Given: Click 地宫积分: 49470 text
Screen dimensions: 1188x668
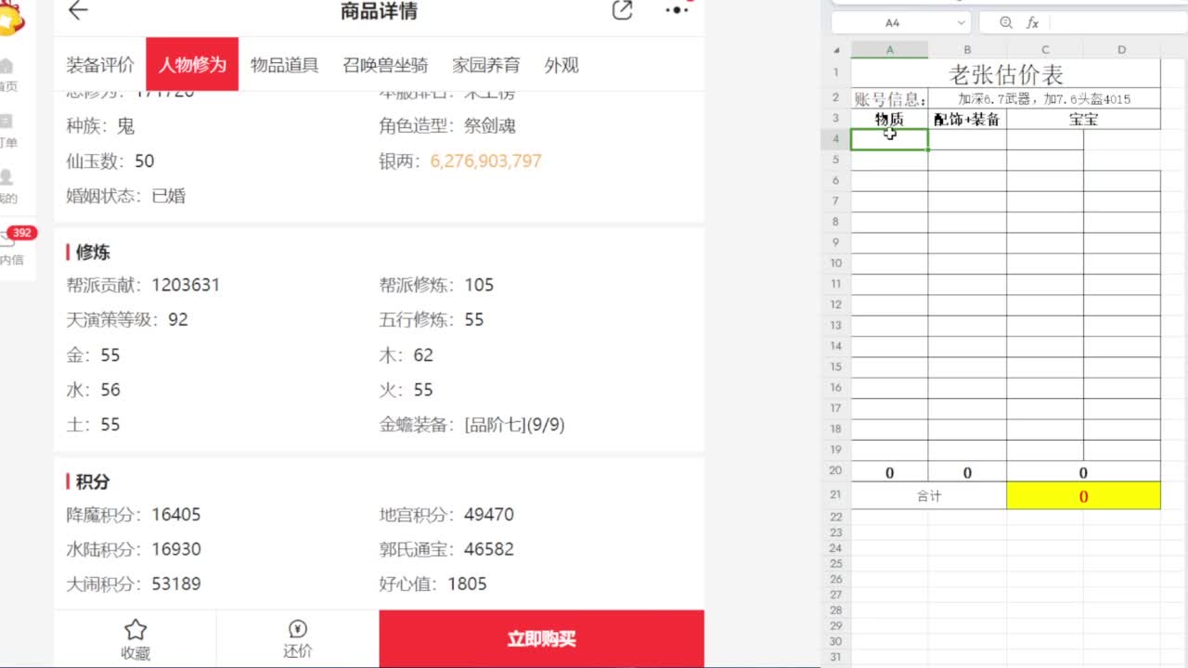Looking at the screenshot, I should [446, 514].
